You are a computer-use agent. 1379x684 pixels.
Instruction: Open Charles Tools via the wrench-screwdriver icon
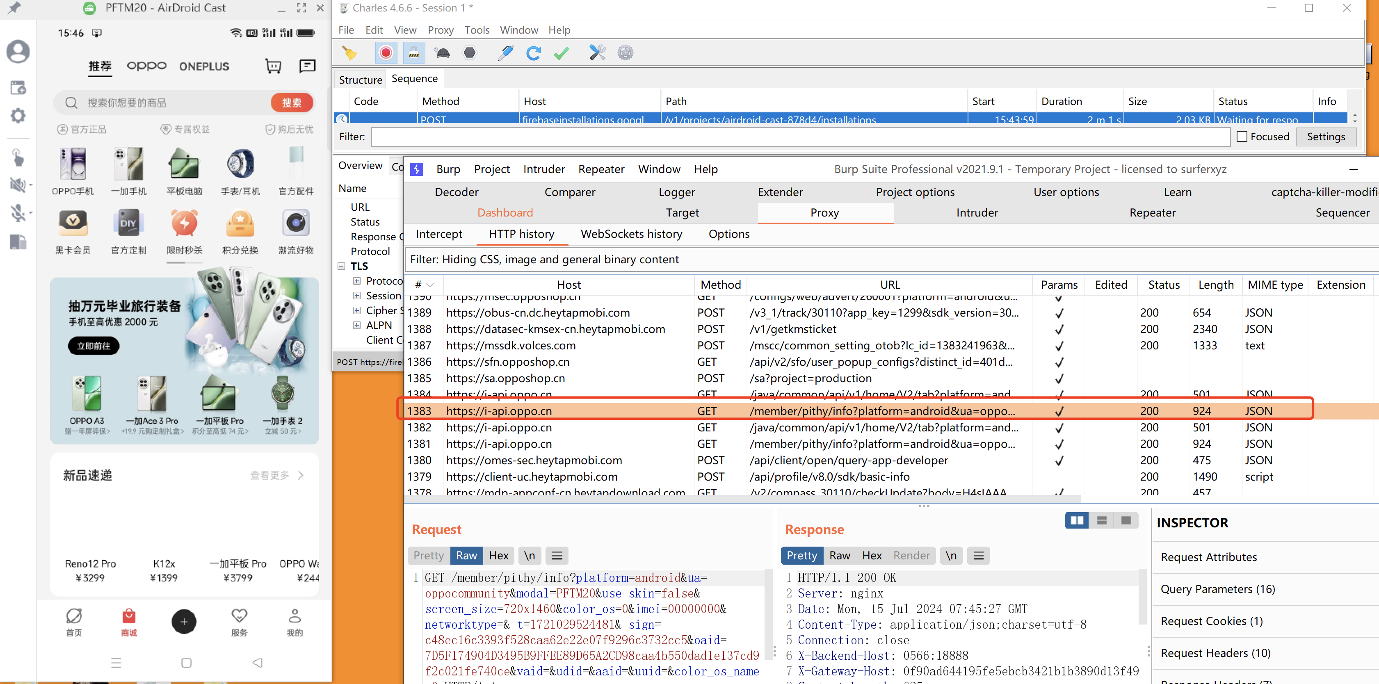597,52
